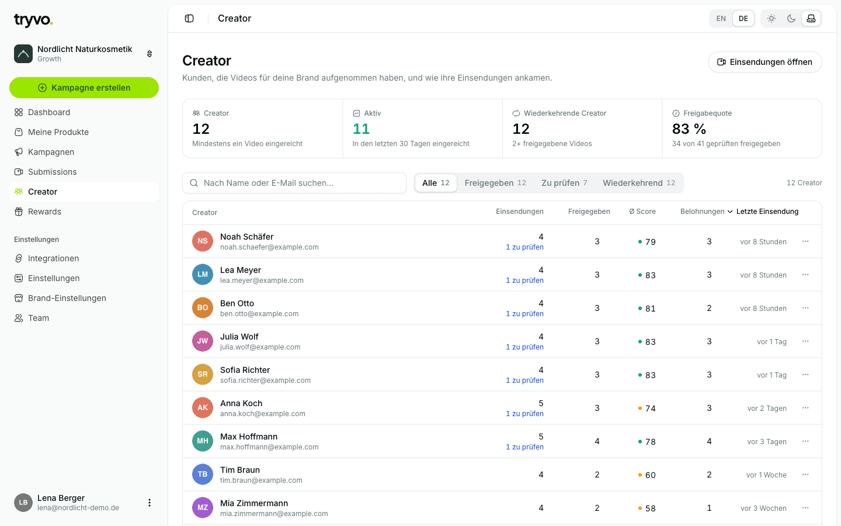Click the NS avatar of Noah Schäfer
The height and width of the screenshot is (526, 841).
[x=203, y=241]
